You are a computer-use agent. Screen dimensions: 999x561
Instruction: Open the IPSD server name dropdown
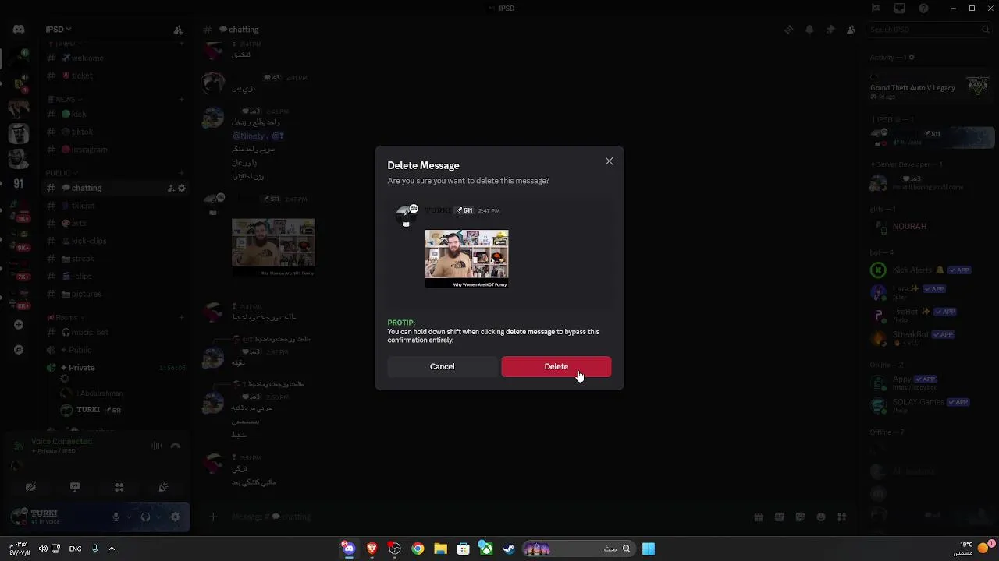(x=59, y=30)
